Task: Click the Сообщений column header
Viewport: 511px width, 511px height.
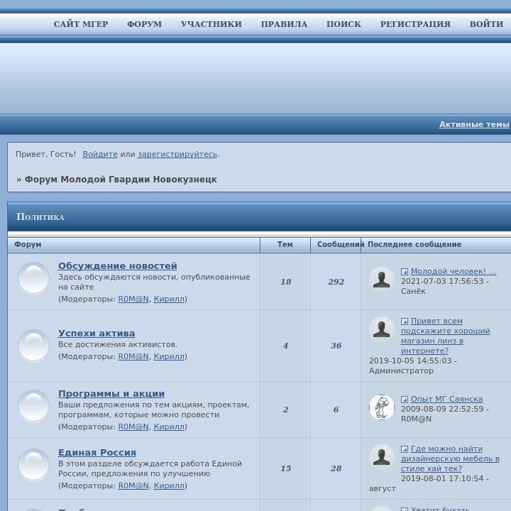Action: pyautogui.click(x=340, y=244)
